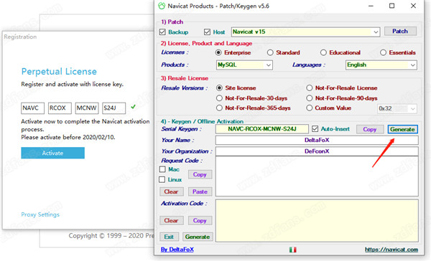
Task: Click '2) License, Product and Language' label
Action: click(206, 43)
